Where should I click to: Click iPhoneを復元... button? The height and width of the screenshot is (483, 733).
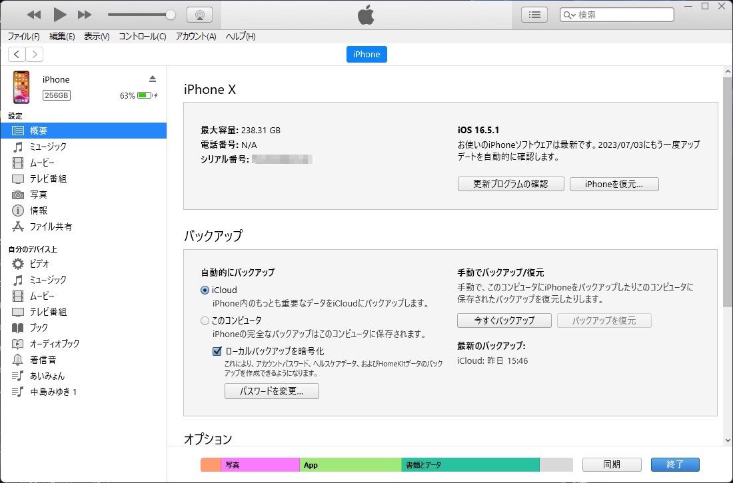pos(614,184)
